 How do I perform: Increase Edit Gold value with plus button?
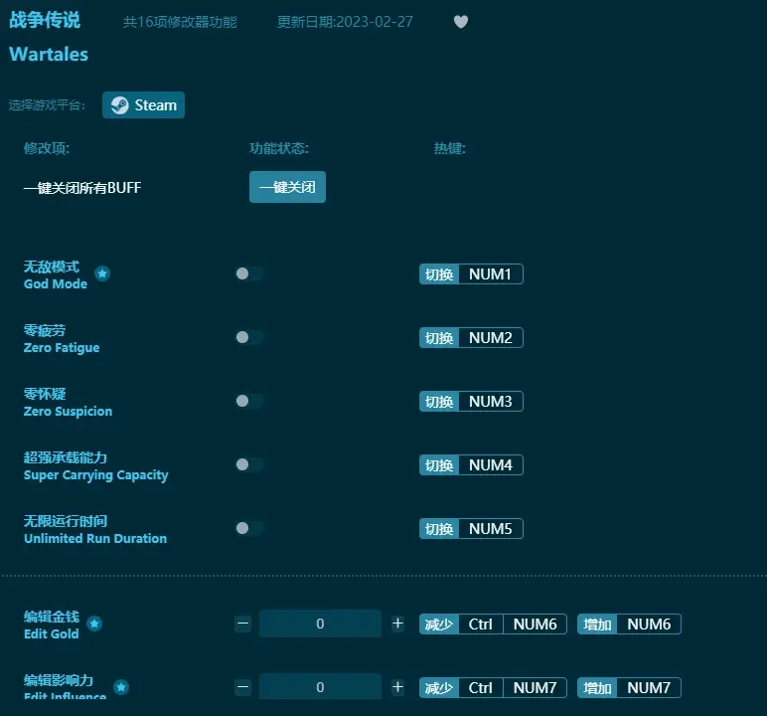pos(397,624)
